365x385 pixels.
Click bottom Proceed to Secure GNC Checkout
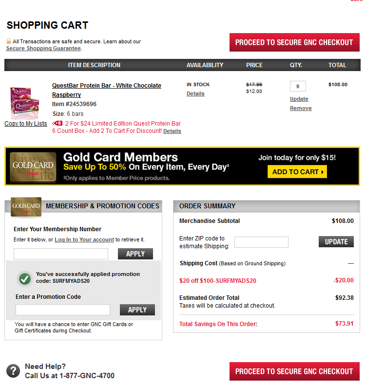[294, 371]
